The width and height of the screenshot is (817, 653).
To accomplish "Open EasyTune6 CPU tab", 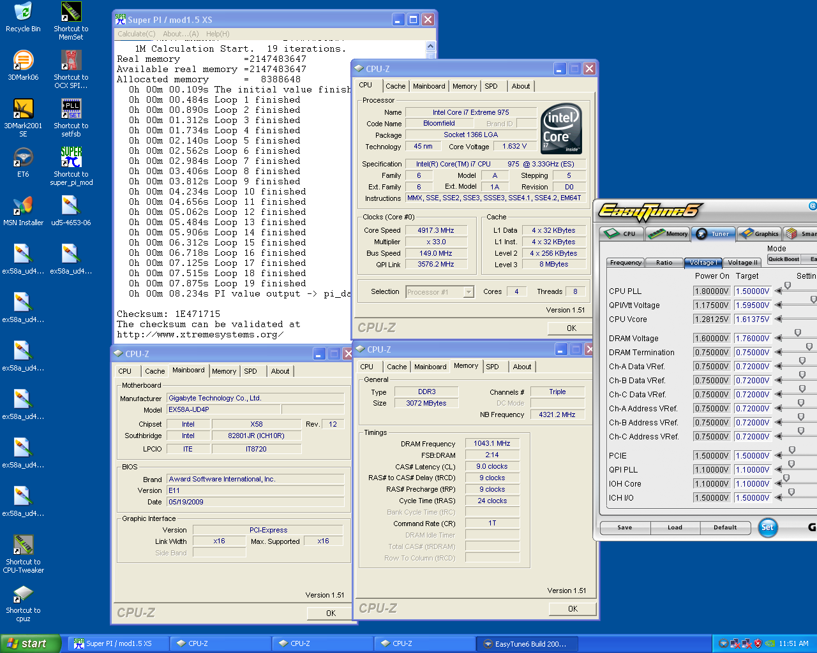I will coord(621,233).
